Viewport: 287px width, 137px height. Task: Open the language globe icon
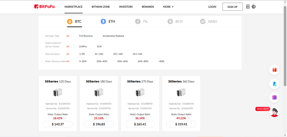[x=254, y=7]
